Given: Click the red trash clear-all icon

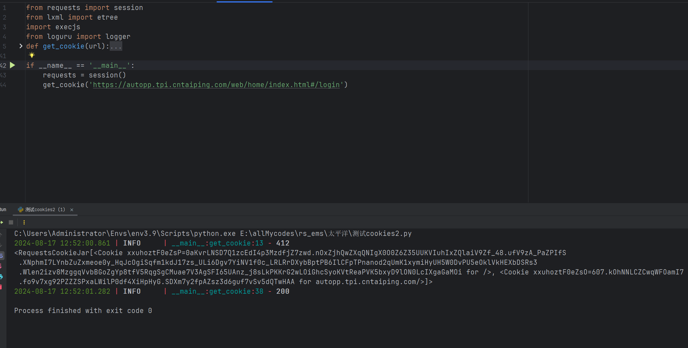Looking at the screenshot, I should (1, 287).
